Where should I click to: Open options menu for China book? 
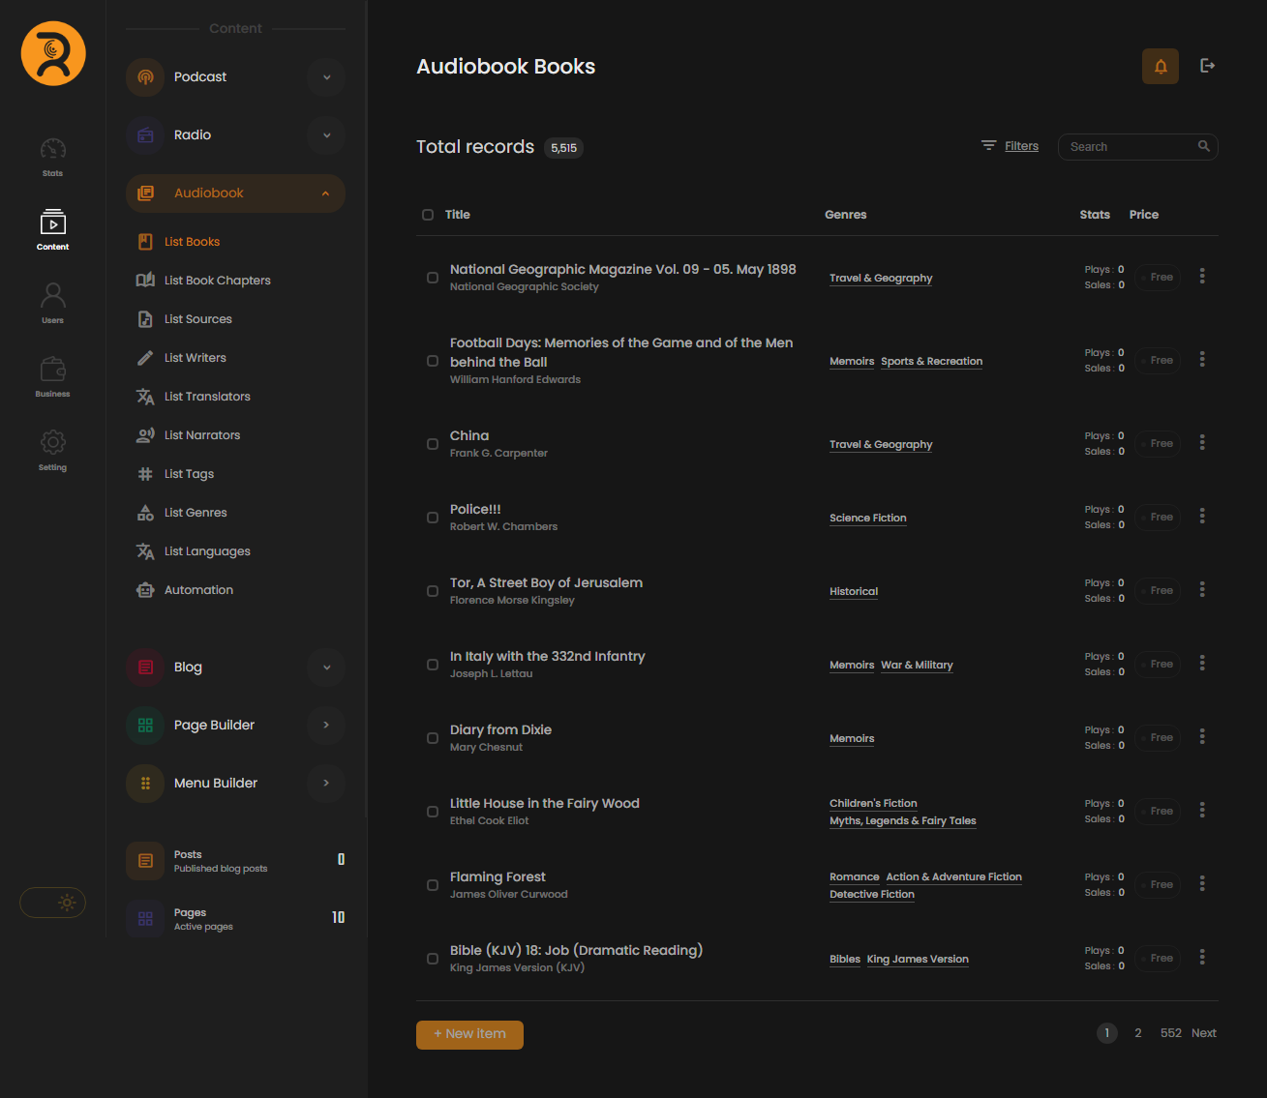point(1202,442)
